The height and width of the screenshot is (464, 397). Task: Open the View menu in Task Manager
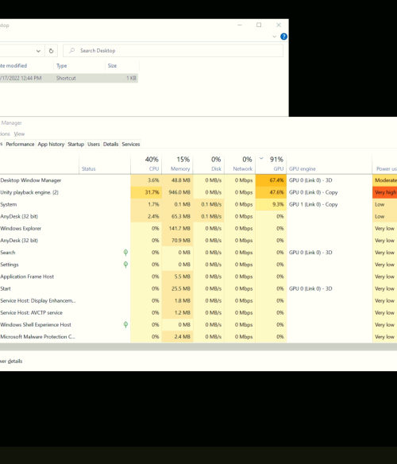point(19,134)
